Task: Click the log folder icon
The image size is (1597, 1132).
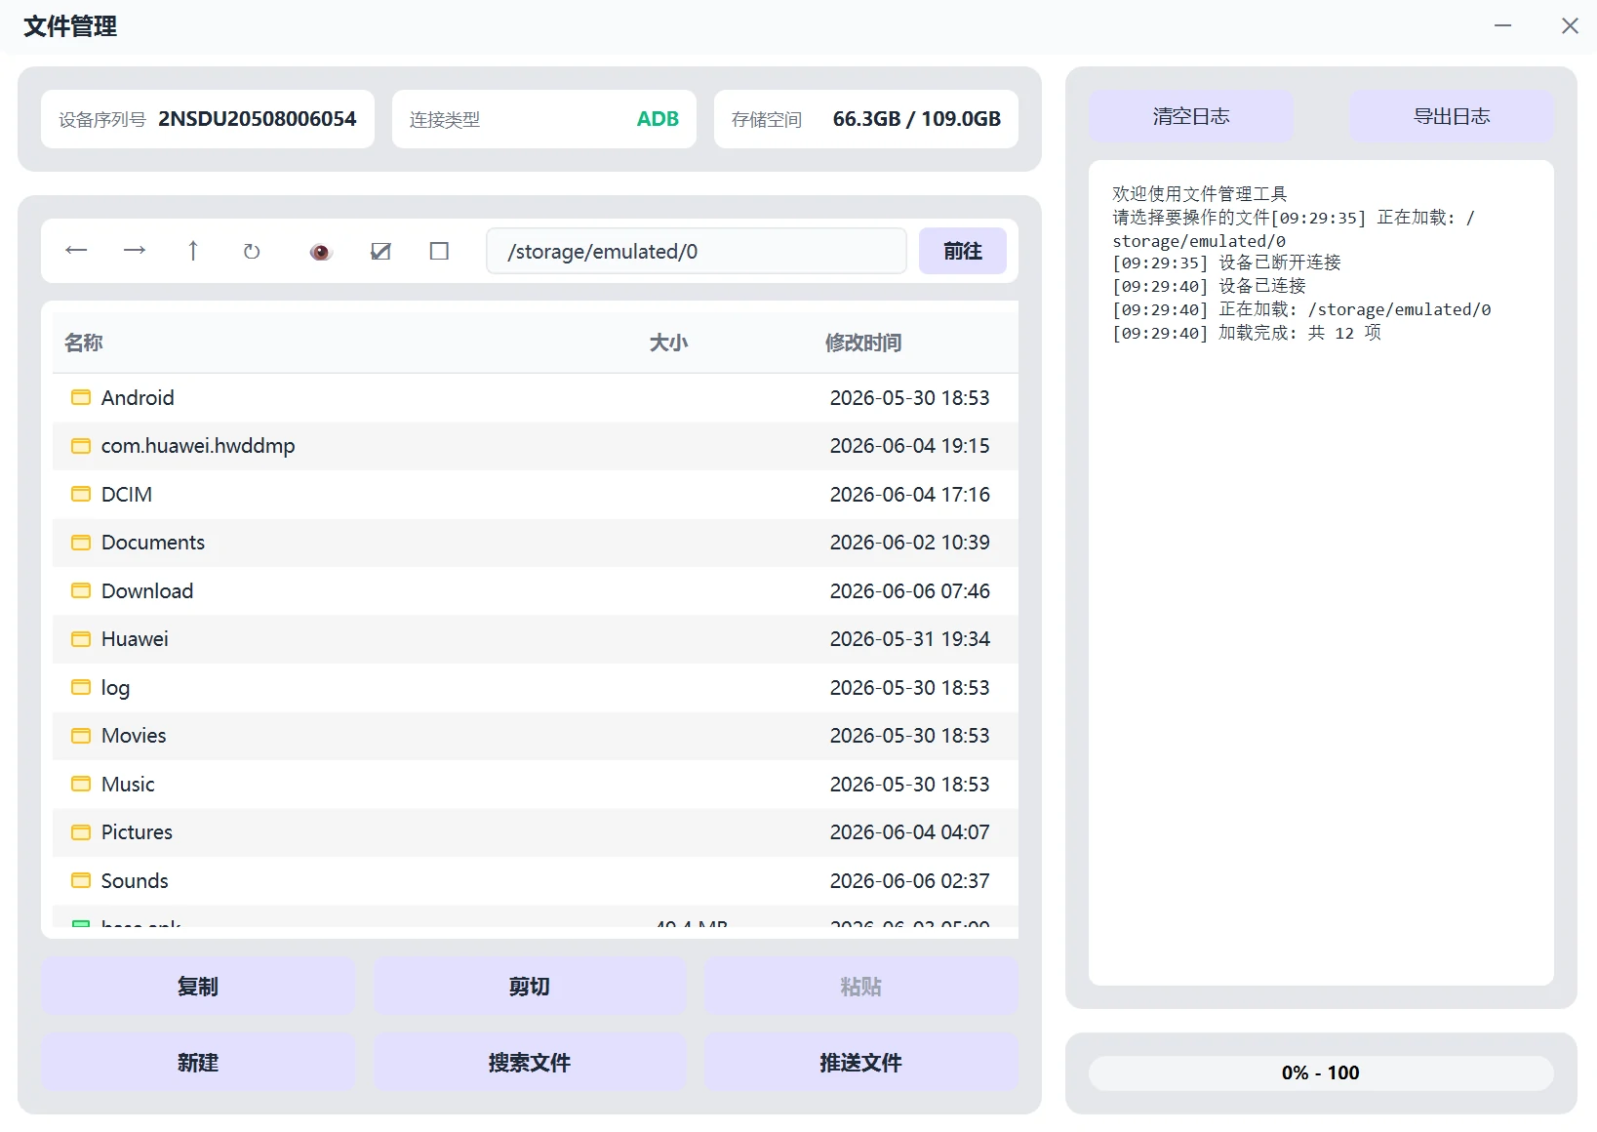Action: (x=81, y=687)
